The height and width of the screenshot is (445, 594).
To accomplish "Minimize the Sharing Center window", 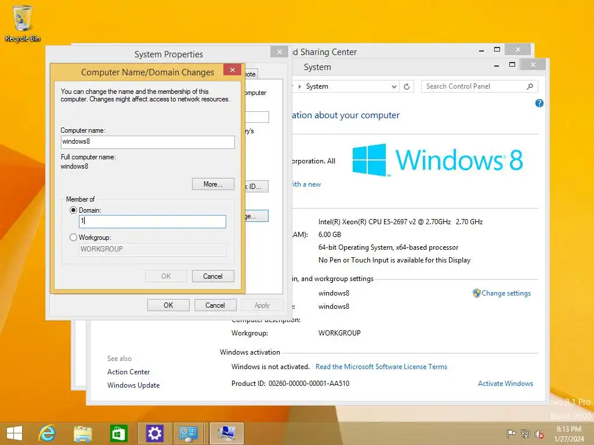I will point(481,50).
